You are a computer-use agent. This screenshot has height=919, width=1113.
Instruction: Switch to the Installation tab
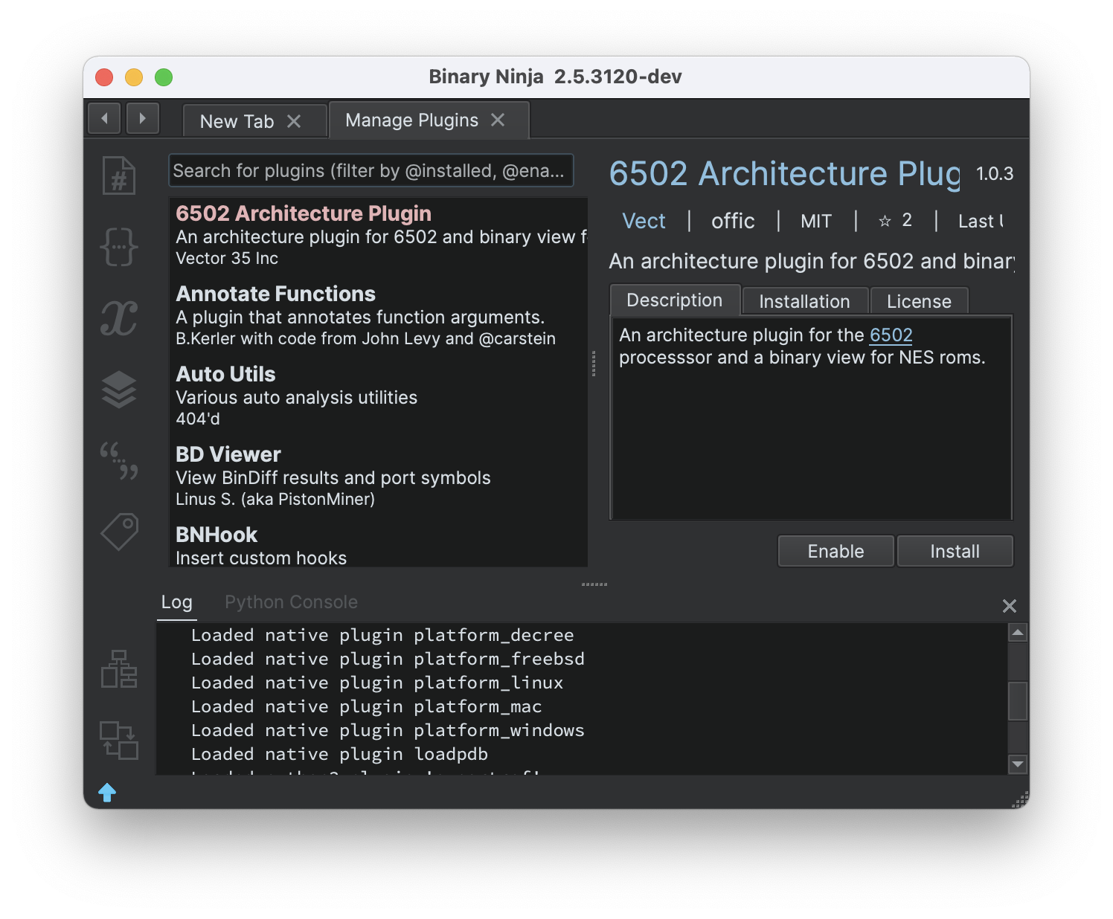[805, 301]
